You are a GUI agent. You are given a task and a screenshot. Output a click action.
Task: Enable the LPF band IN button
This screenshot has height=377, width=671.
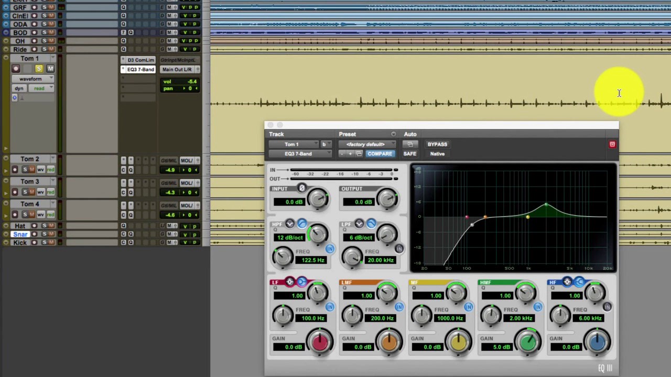399,249
